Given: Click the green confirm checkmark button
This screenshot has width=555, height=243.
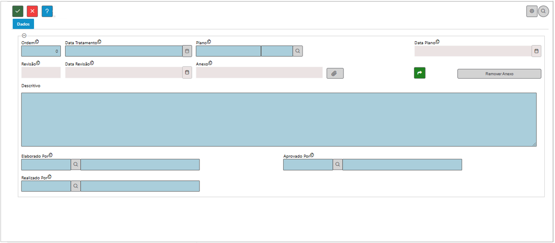Looking at the screenshot, I should pos(18,11).
